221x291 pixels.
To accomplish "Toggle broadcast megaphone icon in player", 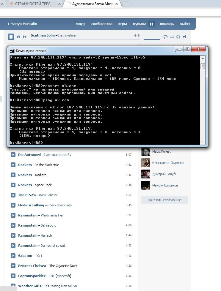I will 184,37.
